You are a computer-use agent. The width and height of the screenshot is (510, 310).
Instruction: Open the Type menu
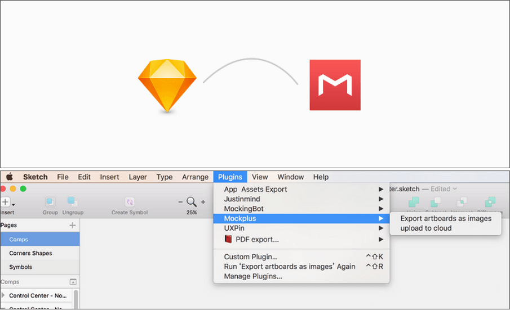tap(165, 177)
